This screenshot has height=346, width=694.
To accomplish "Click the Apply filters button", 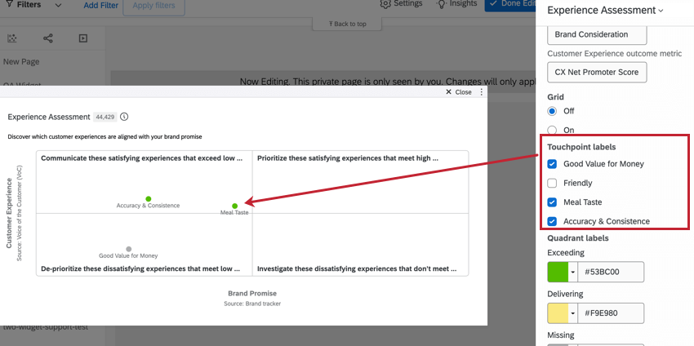I will tap(153, 7).
